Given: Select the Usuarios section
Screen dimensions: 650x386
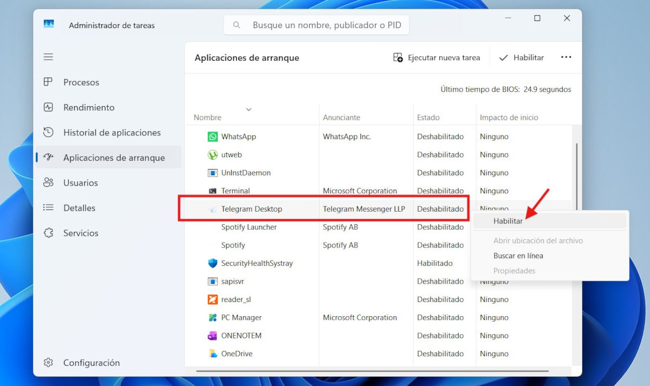Looking at the screenshot, I should coord(65,182).
